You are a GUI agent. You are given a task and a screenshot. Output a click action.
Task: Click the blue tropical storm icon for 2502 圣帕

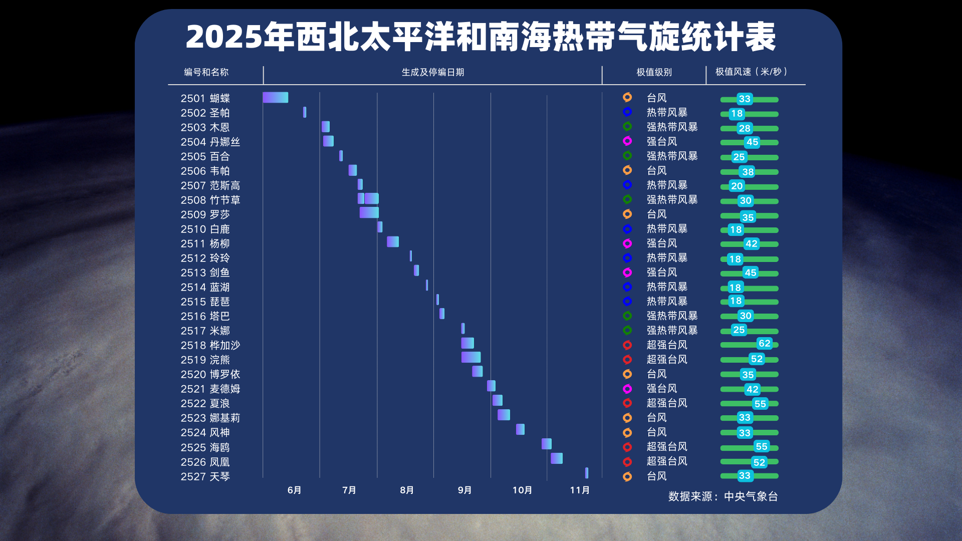(x=627, y=112)
